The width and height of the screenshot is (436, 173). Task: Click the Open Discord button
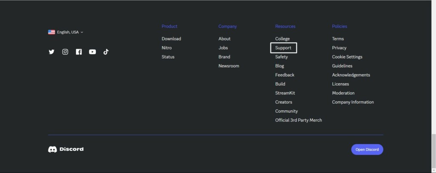point(367,150)
